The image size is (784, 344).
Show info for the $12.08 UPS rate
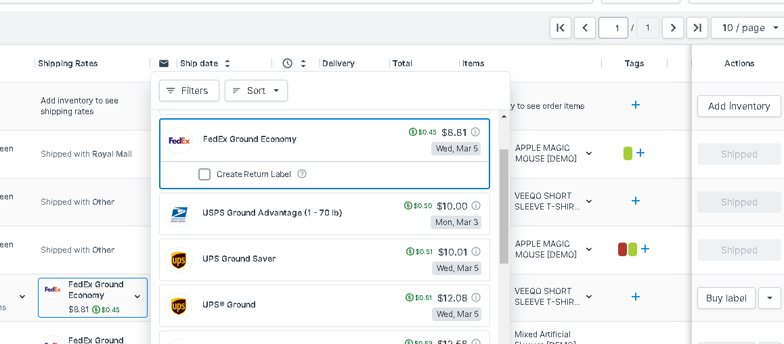click(x=476, y=297)
